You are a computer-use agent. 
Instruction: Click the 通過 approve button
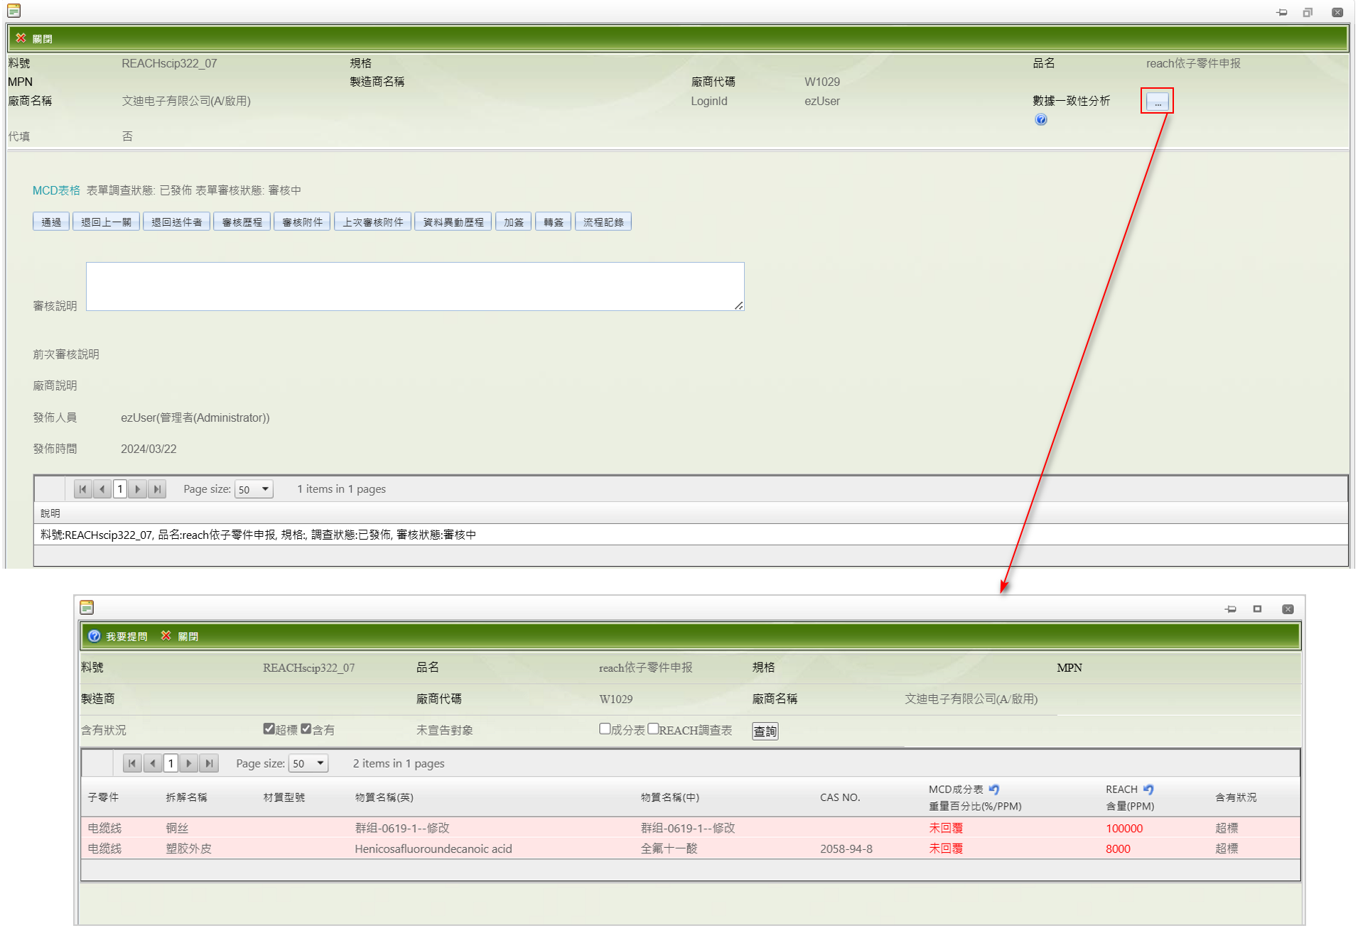[50, 222]
